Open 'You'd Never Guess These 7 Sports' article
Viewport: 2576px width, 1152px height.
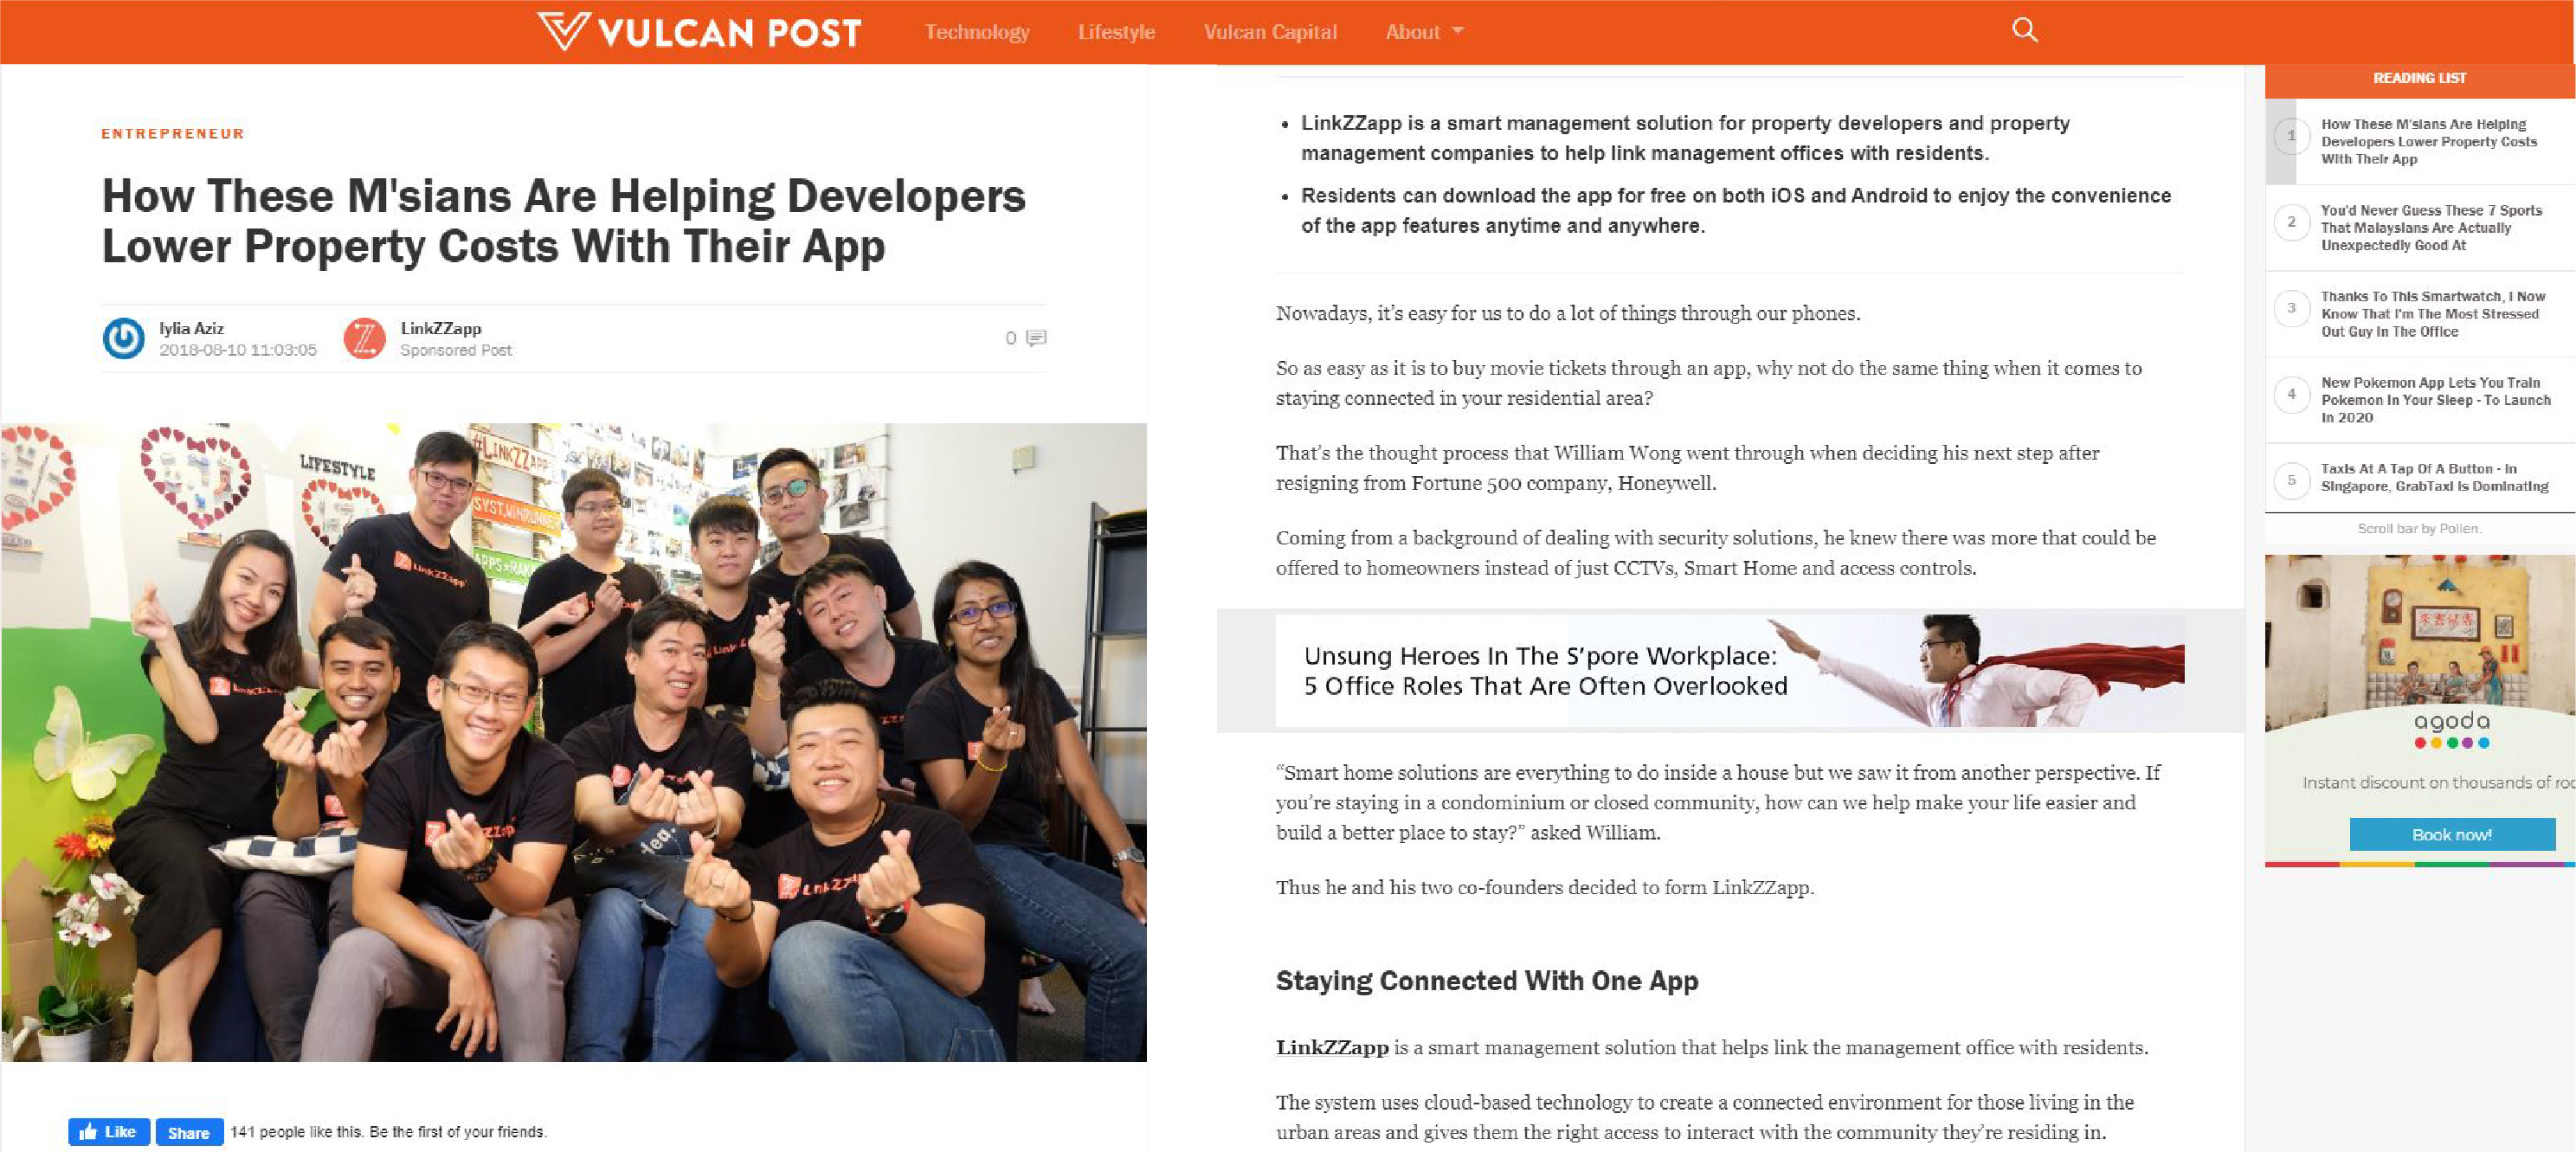point(2431,228)
